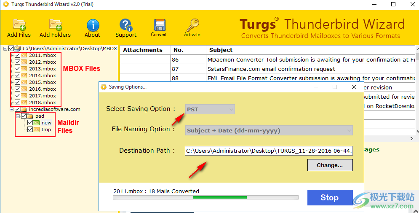Select row 88 EML Email File Format Converter
The height and width of the screenshot is (213, 419).
(310, 78)
